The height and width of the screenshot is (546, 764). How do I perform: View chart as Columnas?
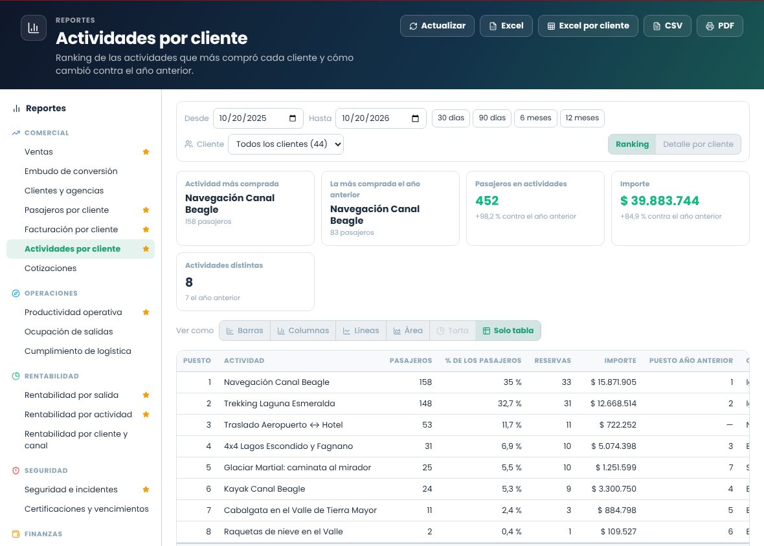303,331
